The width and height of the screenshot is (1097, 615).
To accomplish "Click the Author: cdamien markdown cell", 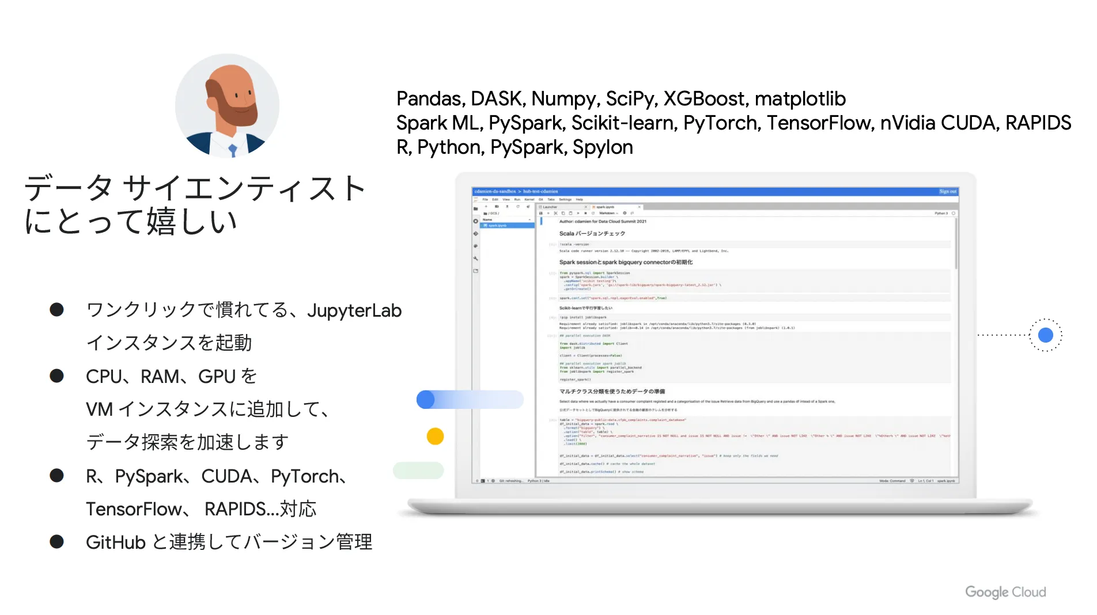I will pos(603,221).
